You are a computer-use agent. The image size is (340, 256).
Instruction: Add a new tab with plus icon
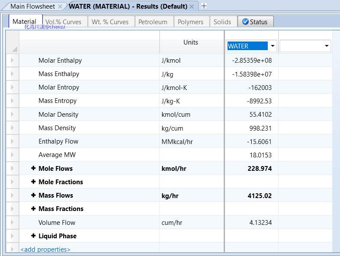click(x=204, y=6)
